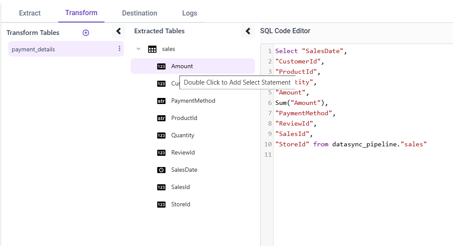Screen dimensions: 453x246
Task: Select the Quantity column
Action: click(x=182, y=136)
